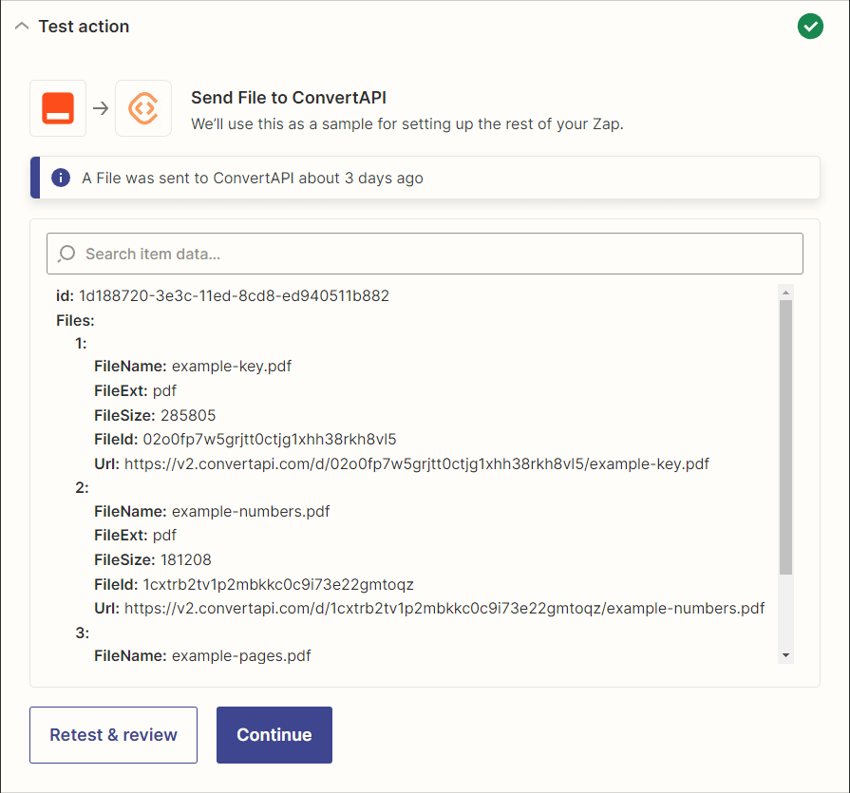Select FileId 02o0fp7w5grjtt0ctjg1xhh38rkh8vl5 row
850x793 pixels.
(x=246, y=440)
